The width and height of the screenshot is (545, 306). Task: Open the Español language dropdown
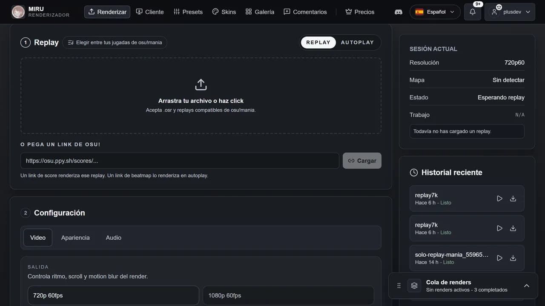pos(435,12)
